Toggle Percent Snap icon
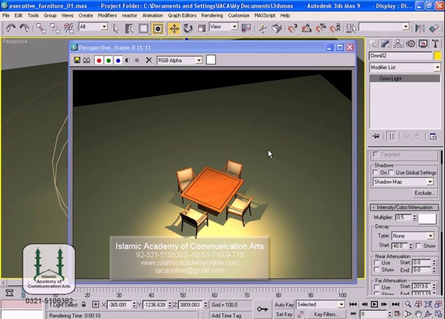 click(321, 28)
